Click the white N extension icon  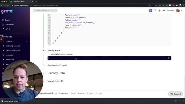point(170,5)
